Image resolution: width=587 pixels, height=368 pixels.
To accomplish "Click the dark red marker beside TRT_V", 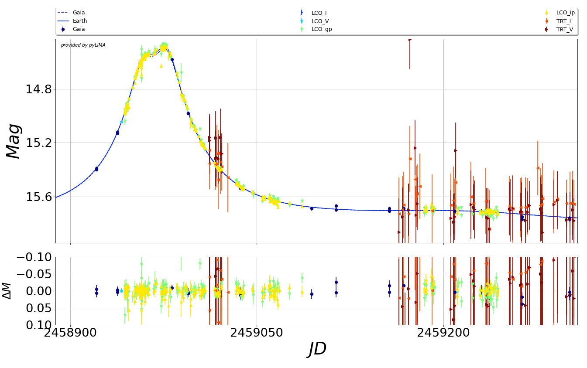I will coord(546,29).
